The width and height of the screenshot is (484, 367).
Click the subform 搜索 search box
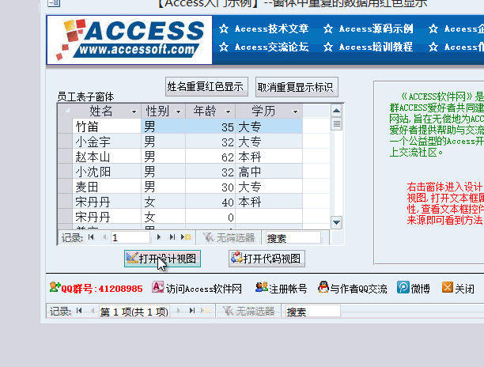point(293,237)
